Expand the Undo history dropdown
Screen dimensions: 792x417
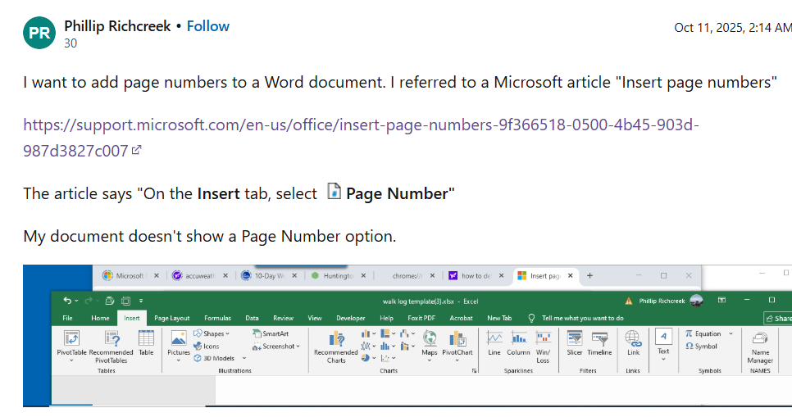76,301
